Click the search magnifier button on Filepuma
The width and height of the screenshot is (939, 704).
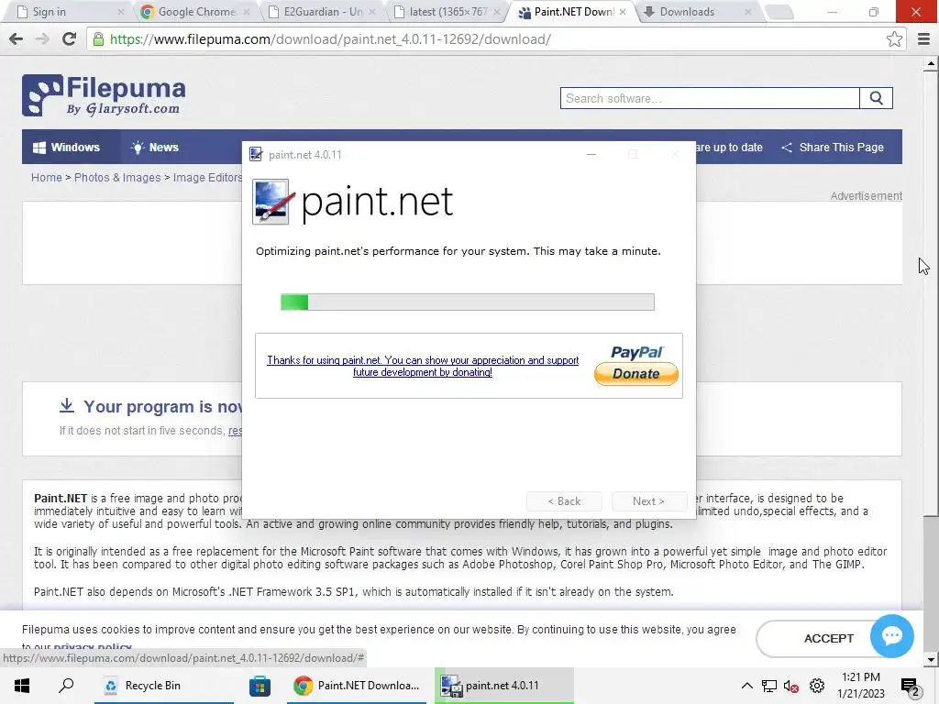point(876,98)
